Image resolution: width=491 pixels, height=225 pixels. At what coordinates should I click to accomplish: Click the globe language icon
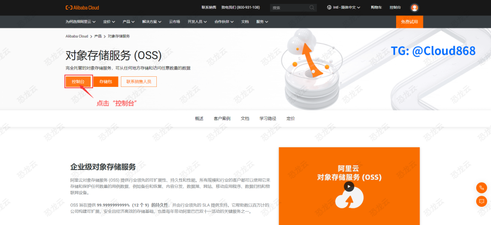point(329,7)
